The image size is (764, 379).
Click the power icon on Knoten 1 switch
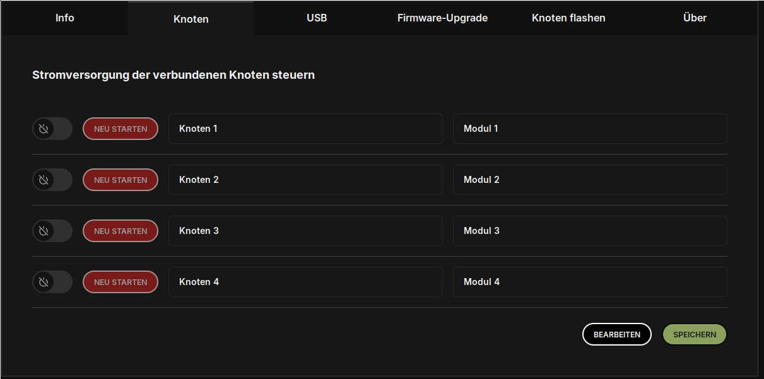[44, 129]
